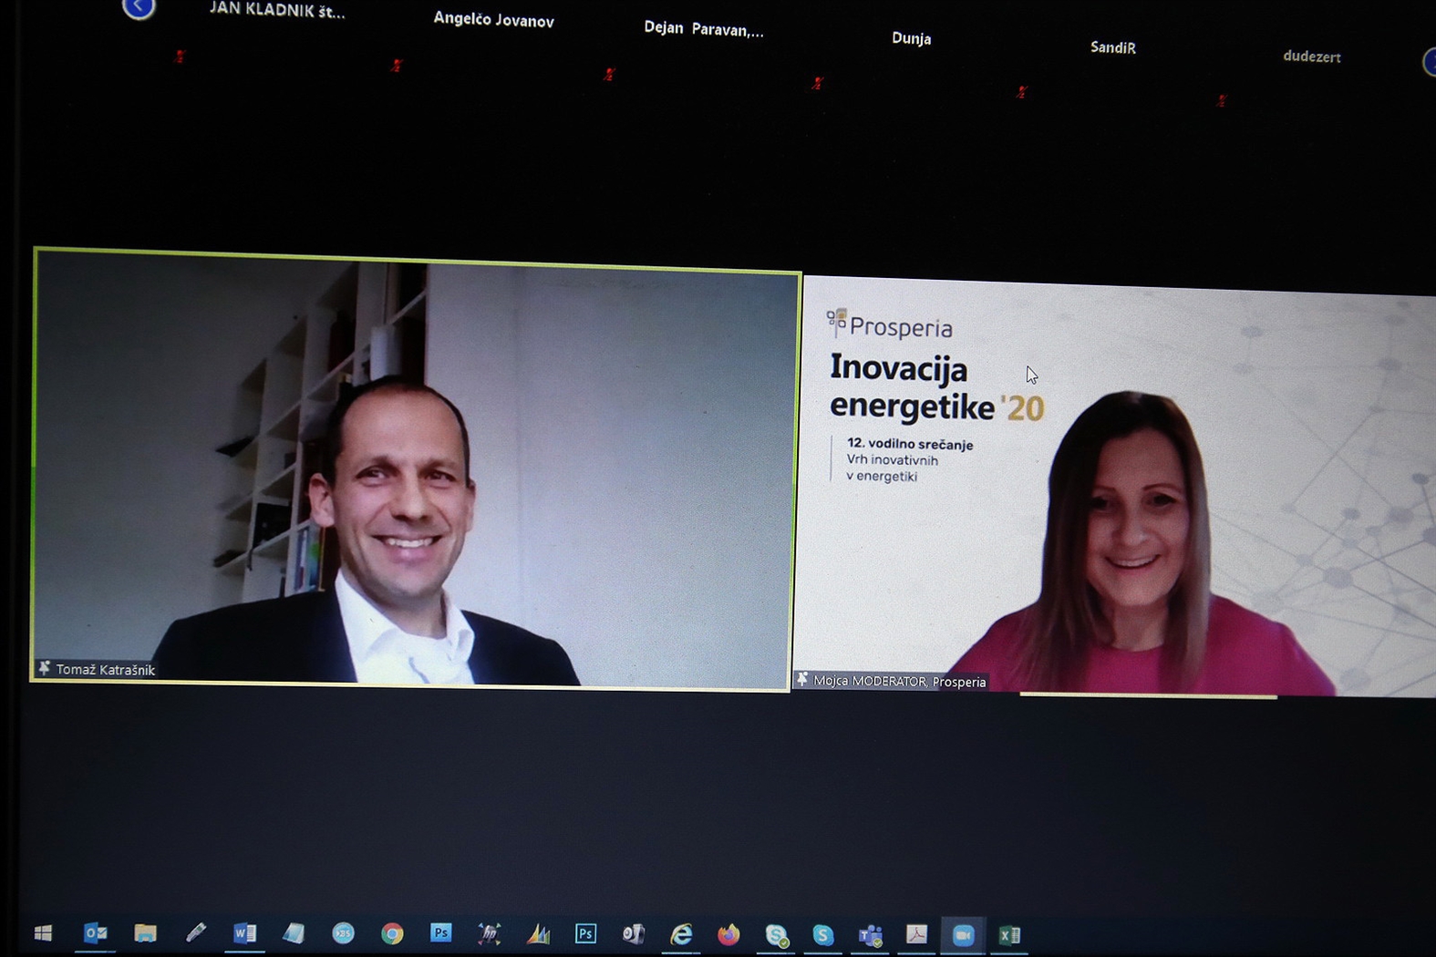Click the Tomaž Katrašnik name label
This screenshot has height=957, width=1436.
105,670
